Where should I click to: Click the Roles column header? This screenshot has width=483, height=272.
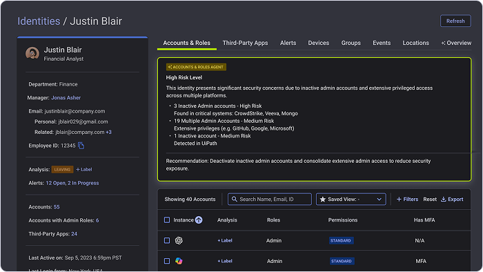click(x=273, y=220)
